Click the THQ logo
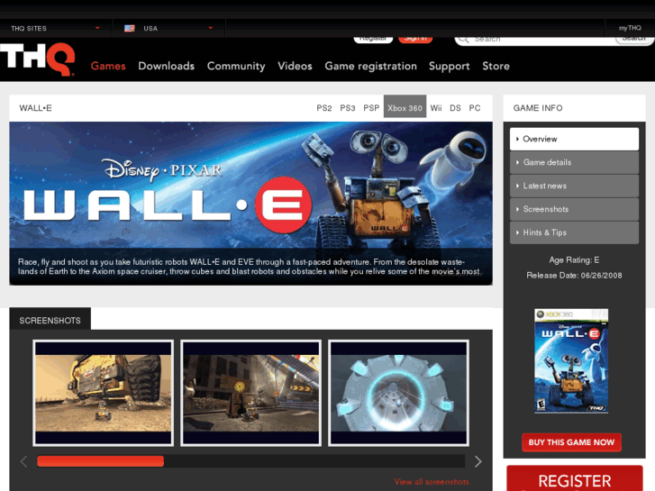Viewport: 655px width, 491px height. [38, 59]
